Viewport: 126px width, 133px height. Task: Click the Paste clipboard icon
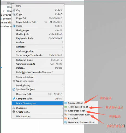click(x=14, y=26)
